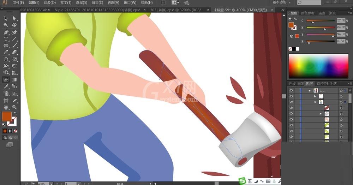Select the Mesh tool
Image resolution: width=353 pixels, height=185 pixels.
click(6, 80)
